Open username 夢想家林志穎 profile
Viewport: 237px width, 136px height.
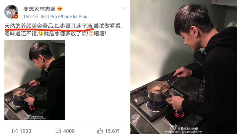click(40, 9)
